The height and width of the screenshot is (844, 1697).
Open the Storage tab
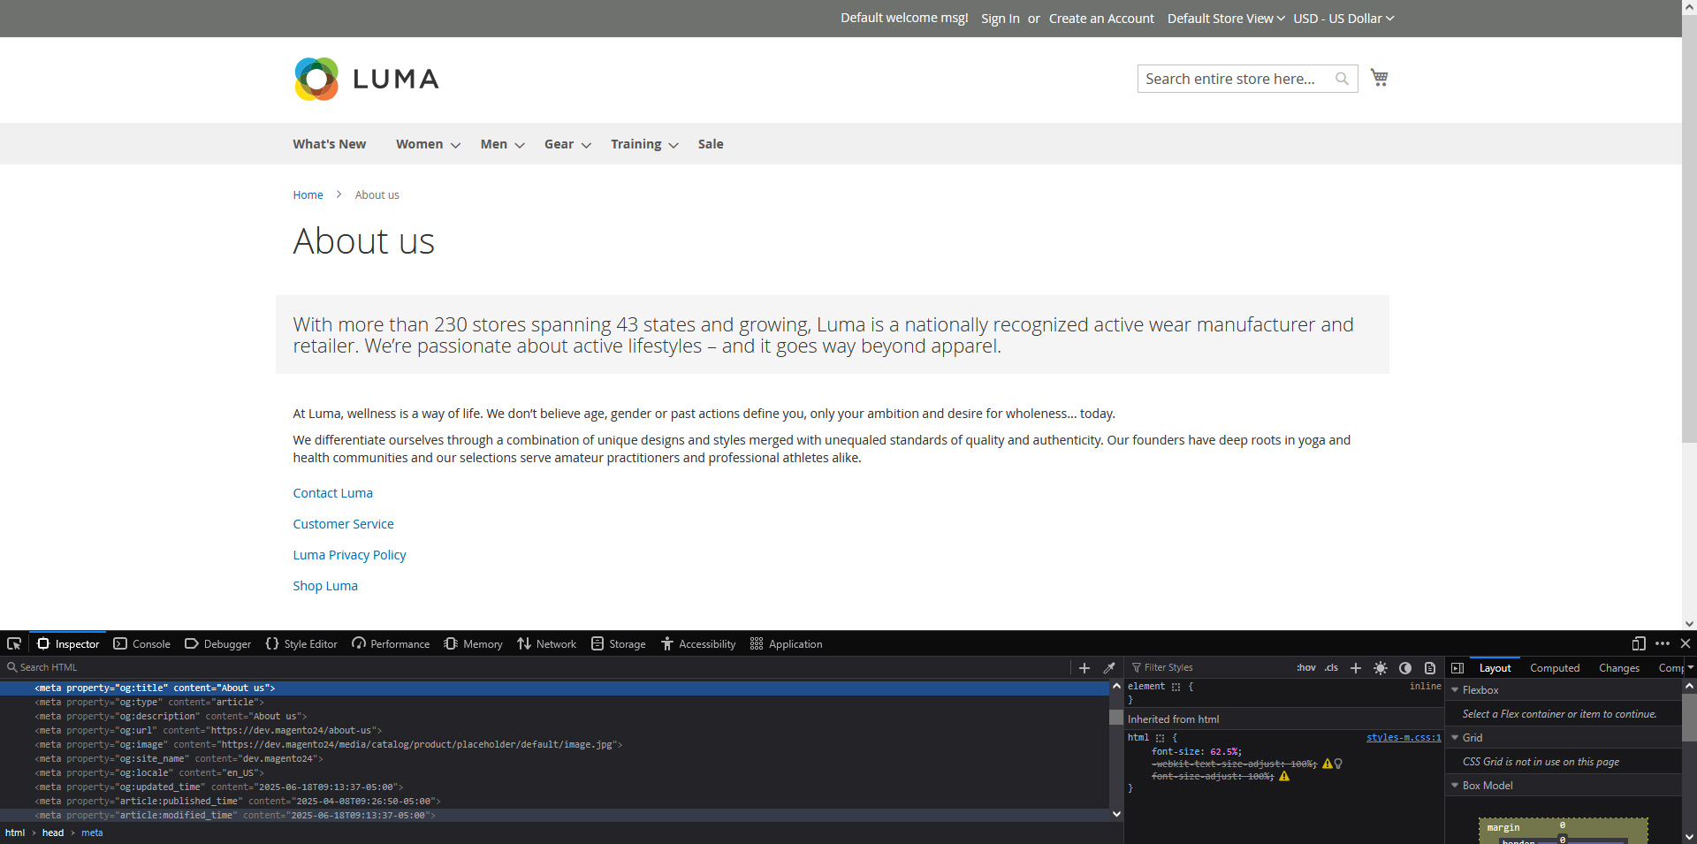pos(619,644)
